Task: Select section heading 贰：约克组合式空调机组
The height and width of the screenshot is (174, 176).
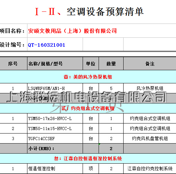Action: (x=88, y=108)
